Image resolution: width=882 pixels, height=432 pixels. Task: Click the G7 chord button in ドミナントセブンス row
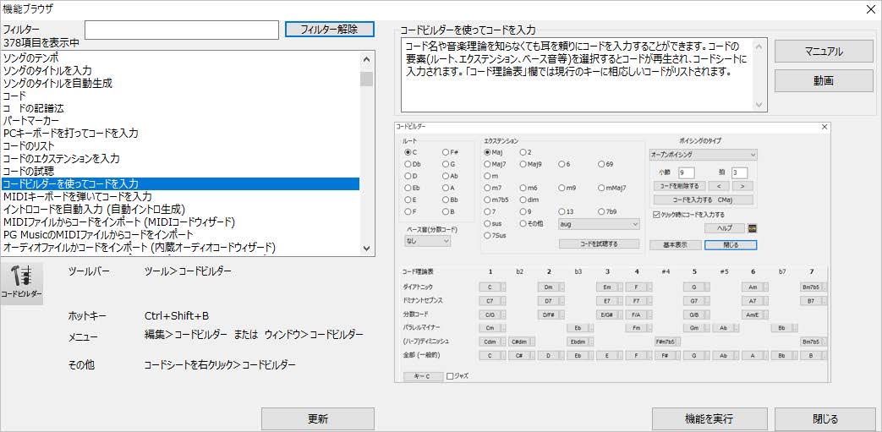(x=694, y=301)
